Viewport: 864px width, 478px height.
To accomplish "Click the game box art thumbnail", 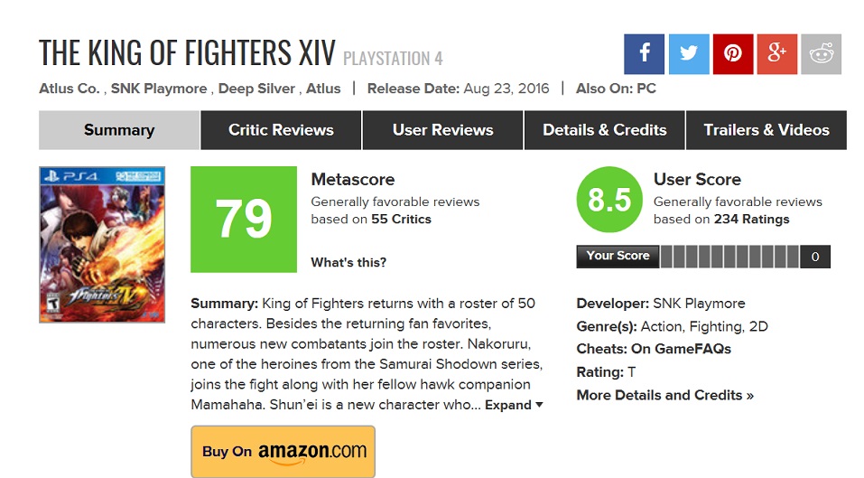I will (x=102, y=244).
